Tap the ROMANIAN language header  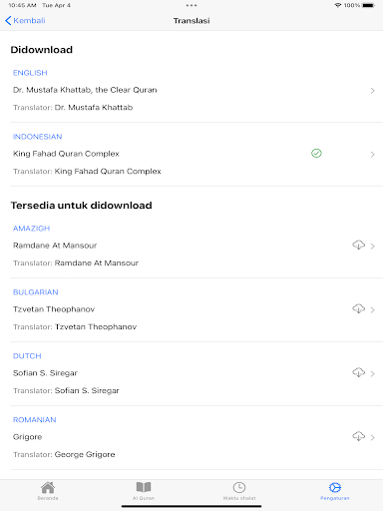[x=34, y=420]
